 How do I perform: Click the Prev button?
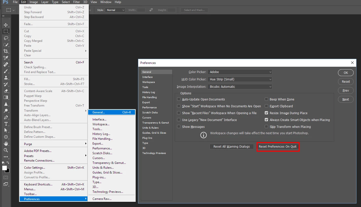[x=346, y=91]
